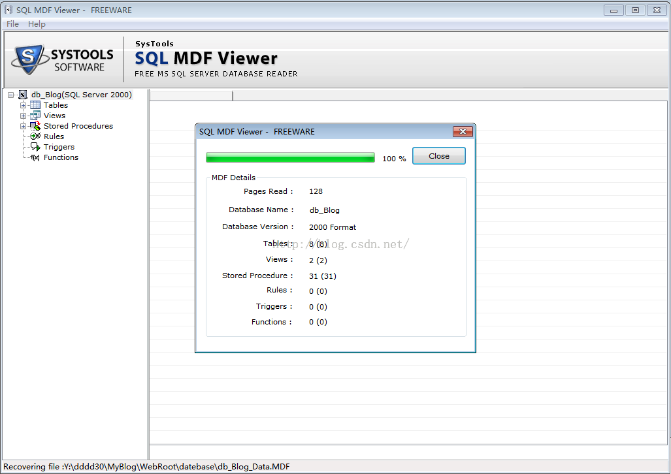Select the Triggers tree label
The height and width of the screenshot is (474, 671).
(x=59, y=147)
